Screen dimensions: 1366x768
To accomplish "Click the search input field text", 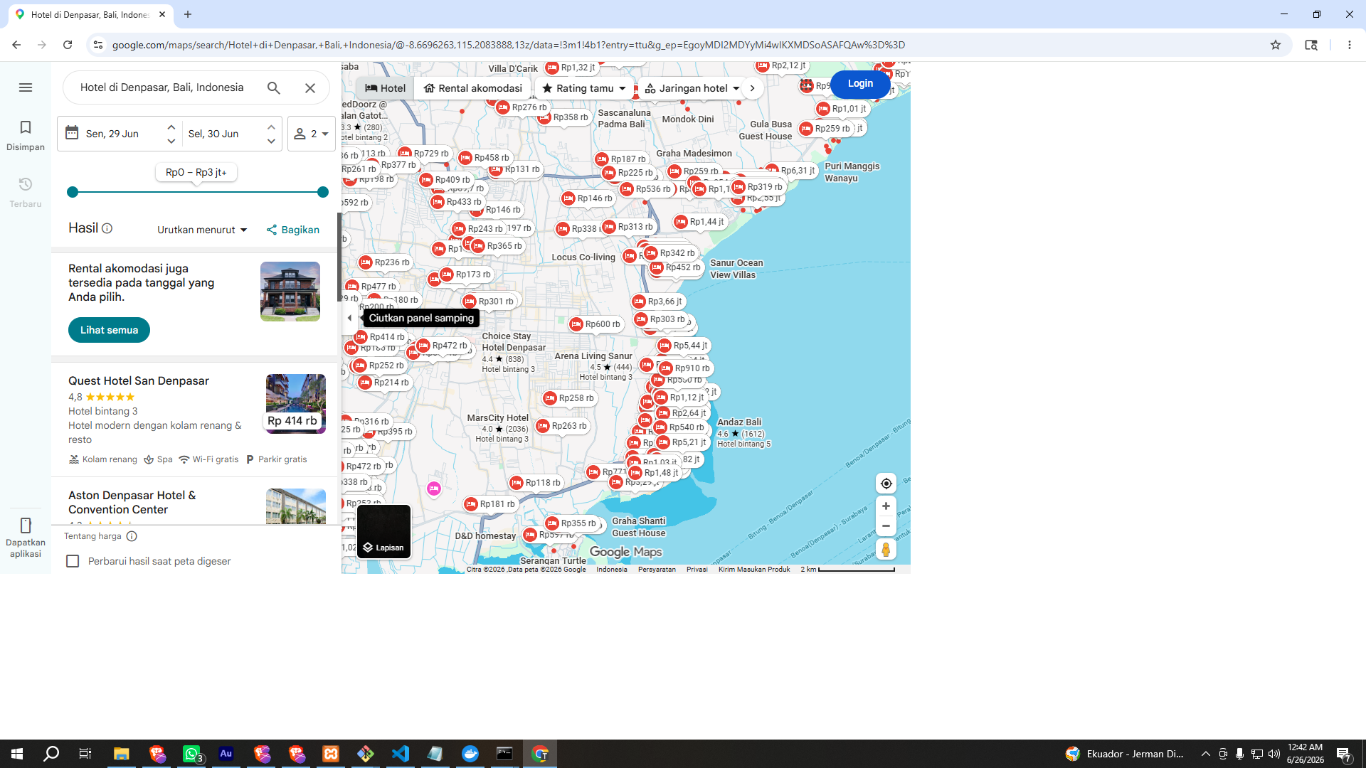I will pos(162,87).
